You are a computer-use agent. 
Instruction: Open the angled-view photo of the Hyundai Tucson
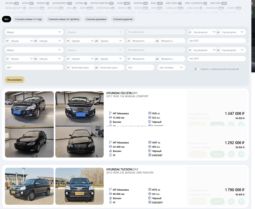(29, 186)
